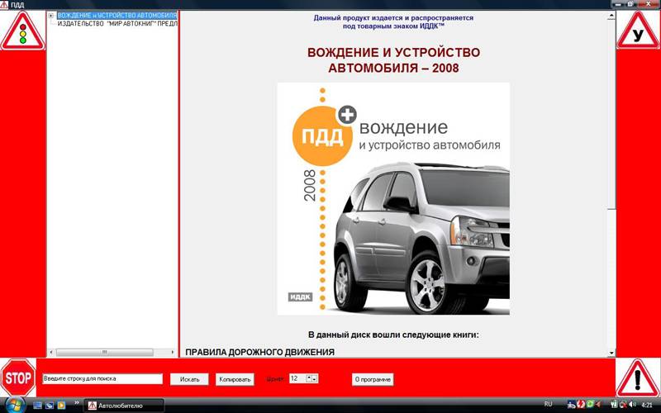The height and width of the screenshot is (413, 661).
Task: Click the Искать button
Action: [189, 379]
